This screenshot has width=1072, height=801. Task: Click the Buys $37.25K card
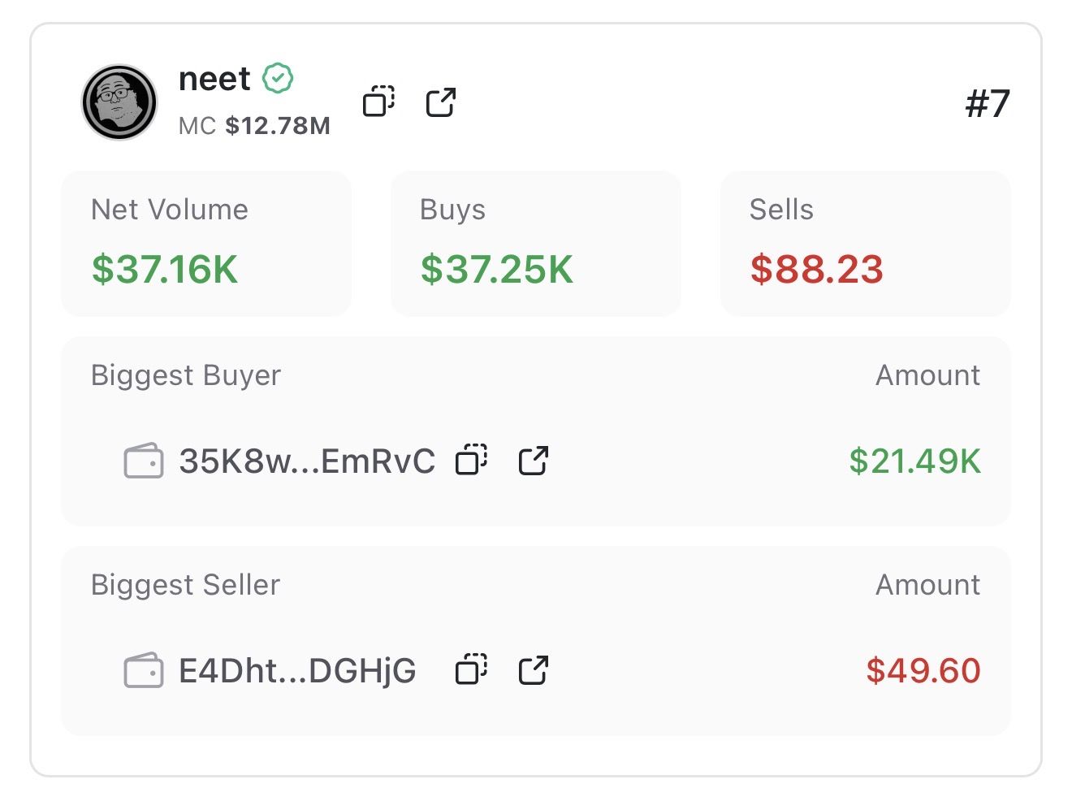535,243
